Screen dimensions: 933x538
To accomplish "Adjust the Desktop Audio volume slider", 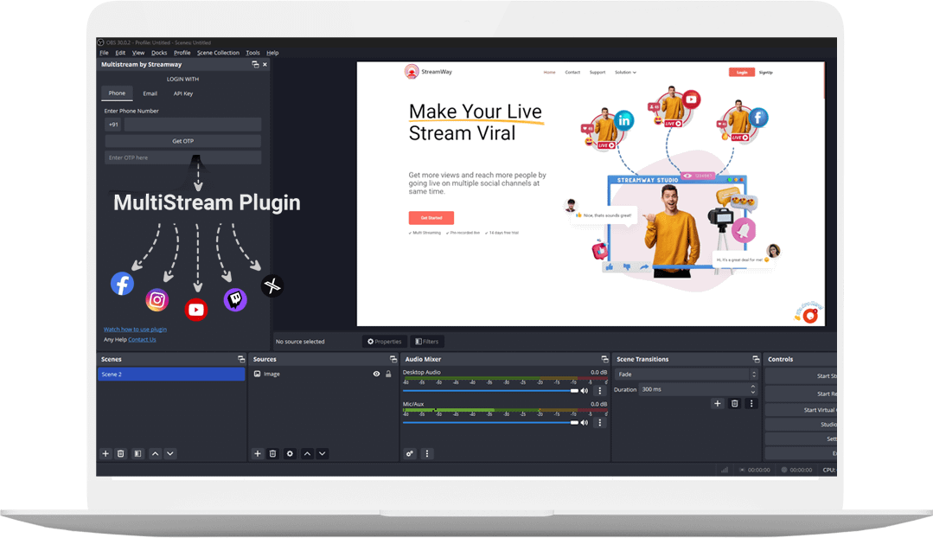I will tap(491, 391).
